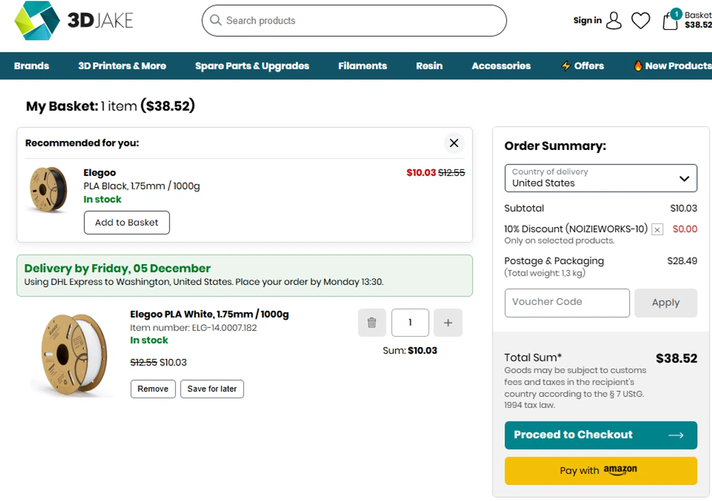Open the 3DJAKE logo homepage

[x=74, y=20]
